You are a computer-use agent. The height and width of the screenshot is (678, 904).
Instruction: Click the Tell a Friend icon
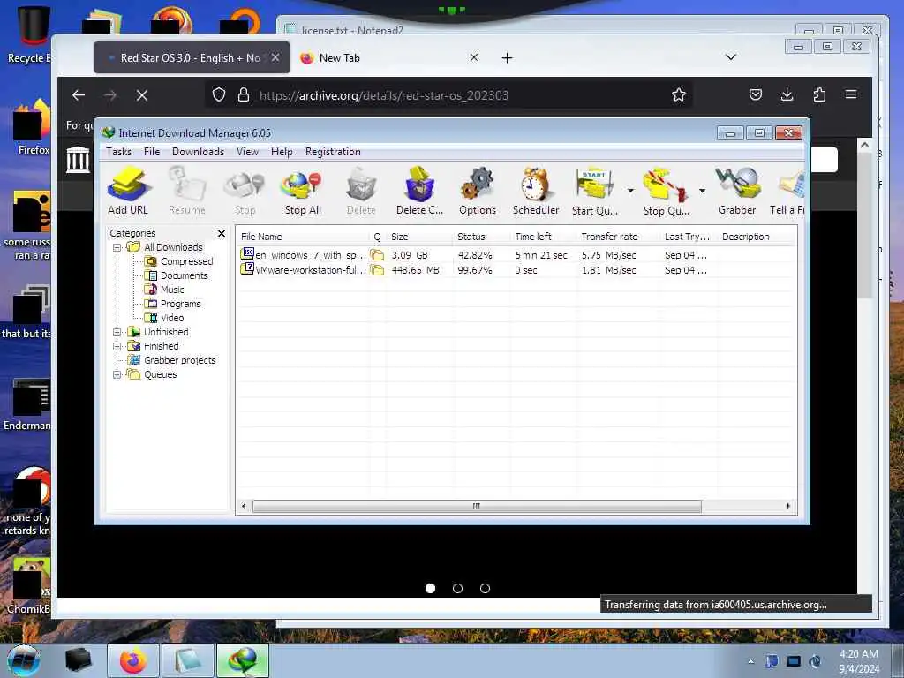[x=787, y=191]
